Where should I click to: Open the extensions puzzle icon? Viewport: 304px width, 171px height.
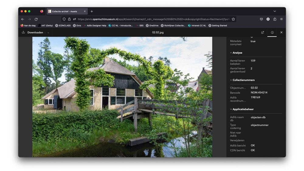(x=275, y=19)
